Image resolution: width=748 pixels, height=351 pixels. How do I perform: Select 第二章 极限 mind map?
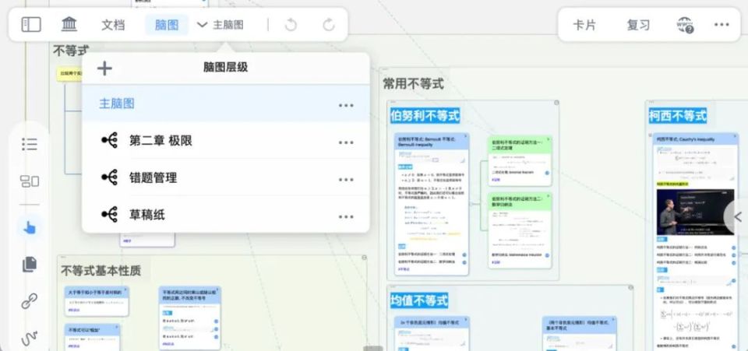coord(226,141)
